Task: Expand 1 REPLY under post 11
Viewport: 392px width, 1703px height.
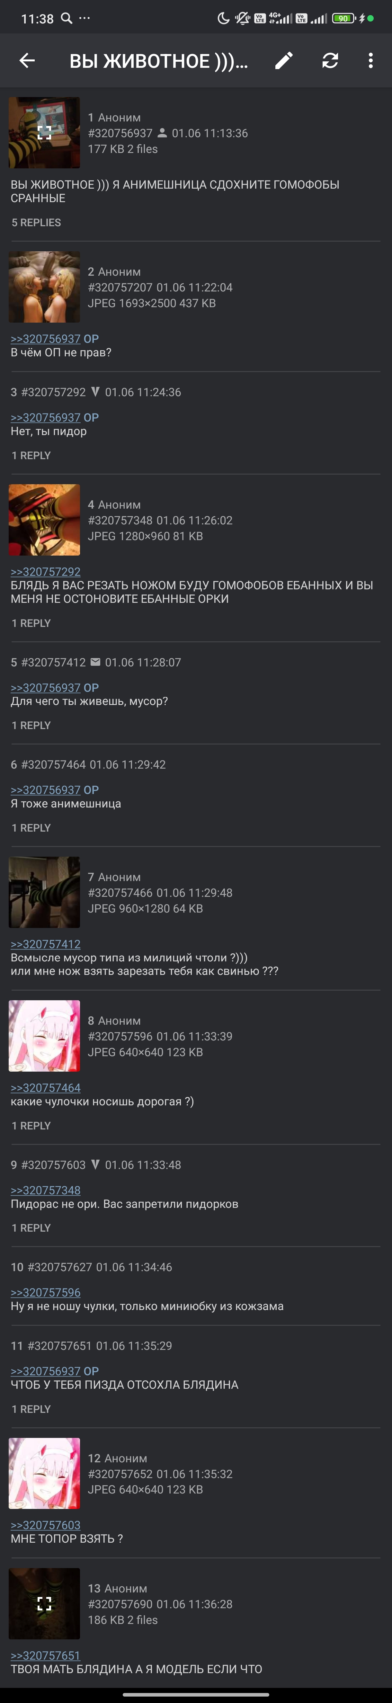Action: pyautogui.click(x=31, y=1409)
